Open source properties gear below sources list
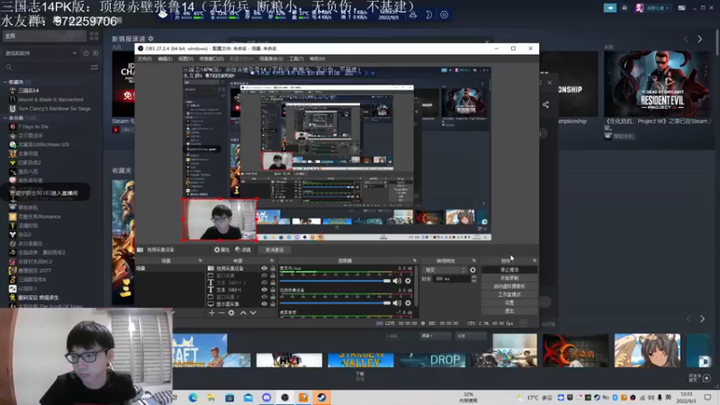The height and width of the screenshot is (405, 720). pos(231,312)
